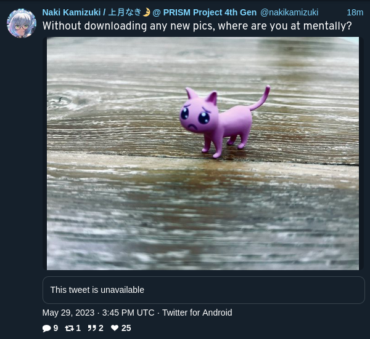Open the pink cat figurine image
This screenshot has width=370, height=339.
[203, 153]
